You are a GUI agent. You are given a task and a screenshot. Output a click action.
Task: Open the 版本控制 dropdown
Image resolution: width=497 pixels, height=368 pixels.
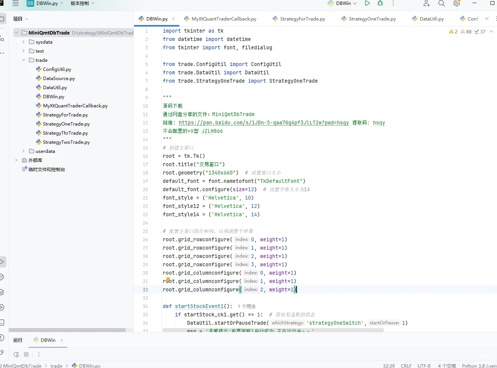tap(82, 3)
